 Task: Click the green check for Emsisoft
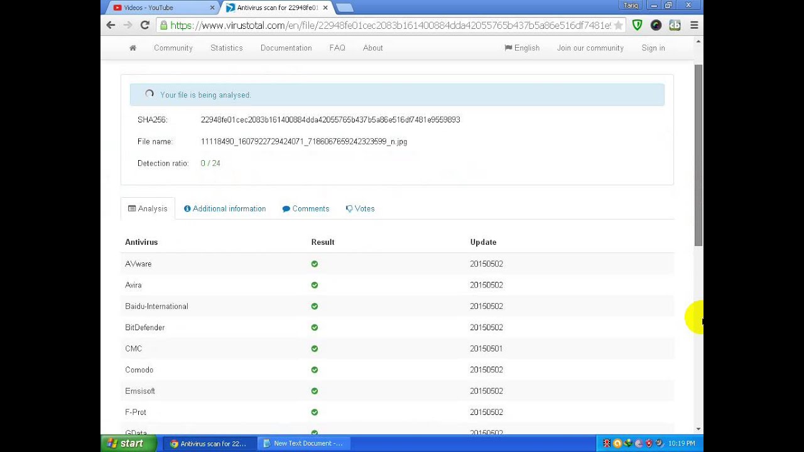click(315, 391)
